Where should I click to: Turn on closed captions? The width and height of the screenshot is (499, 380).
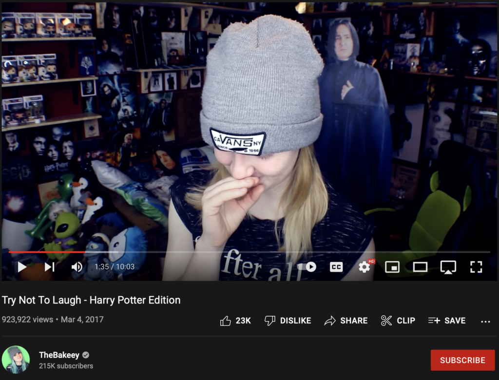click(336, 266)
